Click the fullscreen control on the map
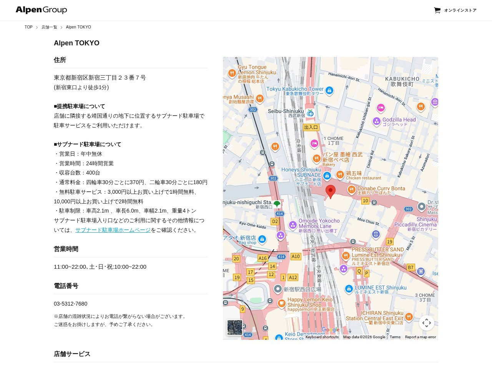492x369 pixels. click(x=427, y=323)
